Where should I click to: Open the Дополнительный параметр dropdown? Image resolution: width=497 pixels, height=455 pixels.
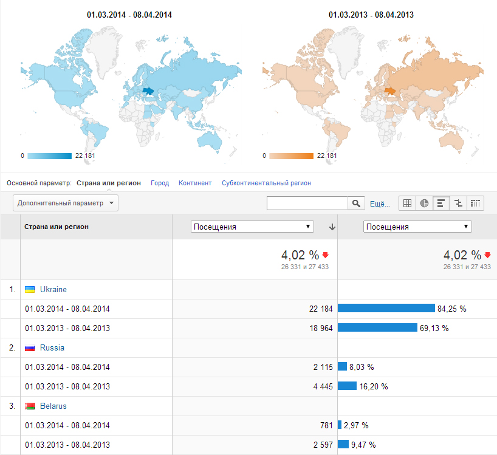[x=66, y=203]
